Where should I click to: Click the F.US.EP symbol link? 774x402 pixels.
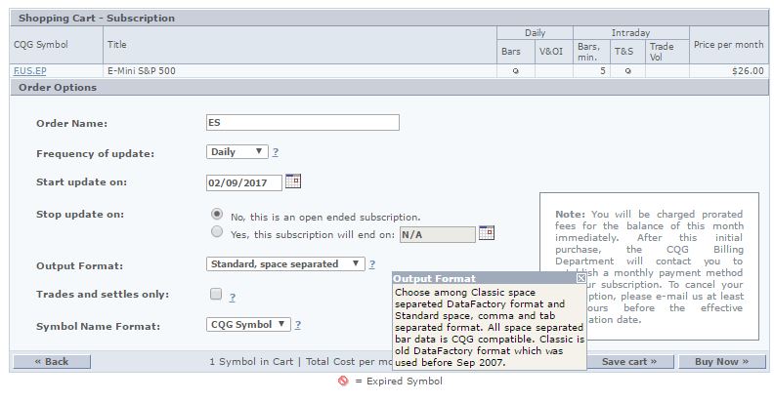[30, 71]
